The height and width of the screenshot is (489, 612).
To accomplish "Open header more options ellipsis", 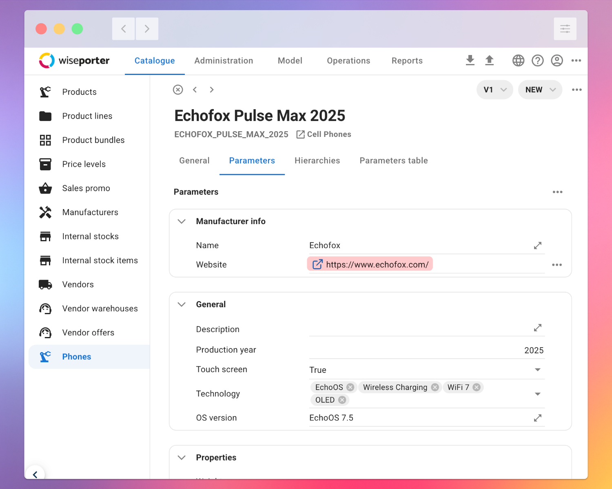I will point(576,60).
